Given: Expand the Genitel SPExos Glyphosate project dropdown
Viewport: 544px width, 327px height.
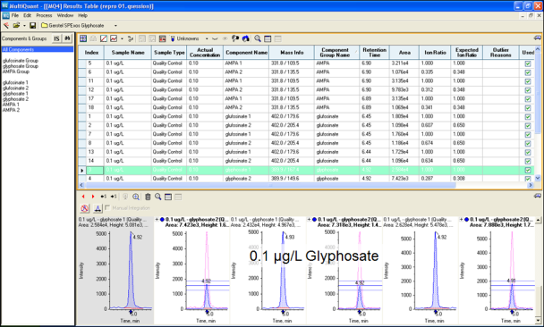Looking at the screenshot, I should [x=115, y=26].
